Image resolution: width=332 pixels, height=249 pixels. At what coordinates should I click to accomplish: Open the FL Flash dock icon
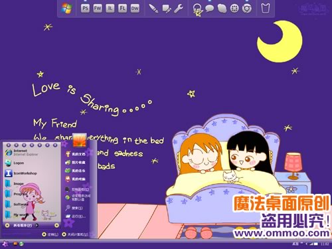(122, 9)
